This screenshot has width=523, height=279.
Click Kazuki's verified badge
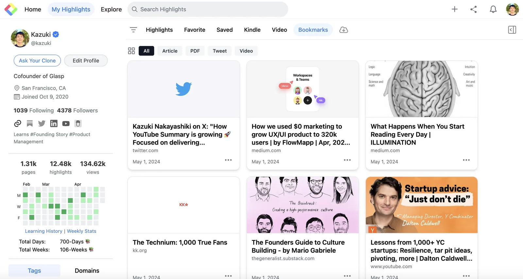point(56,34)
